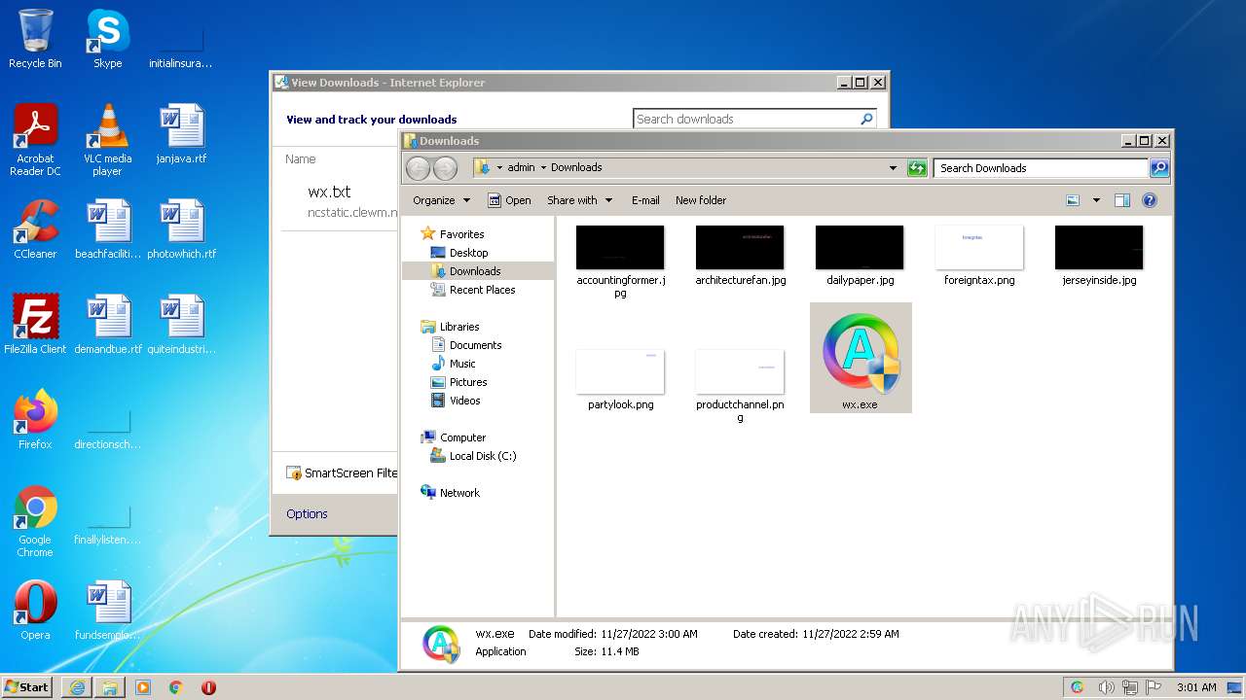Launch Skype from the desktop
The width and height of the screenshot is (1246, 700).
click(x=107, y=39)
